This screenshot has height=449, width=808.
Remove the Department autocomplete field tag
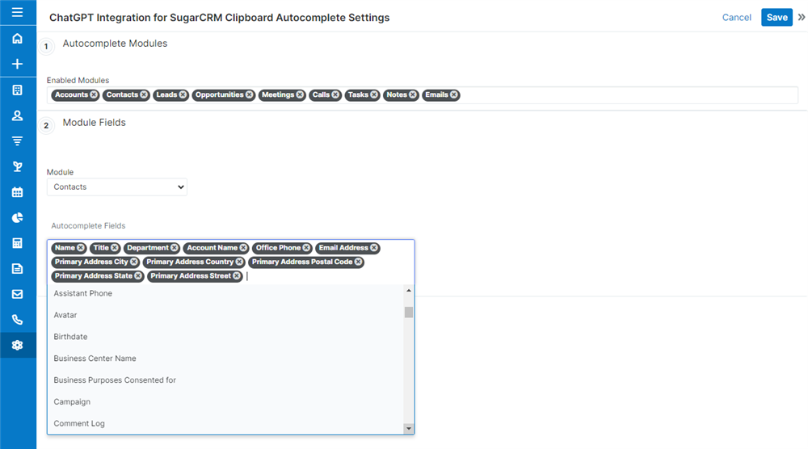[x=175, y=248]
